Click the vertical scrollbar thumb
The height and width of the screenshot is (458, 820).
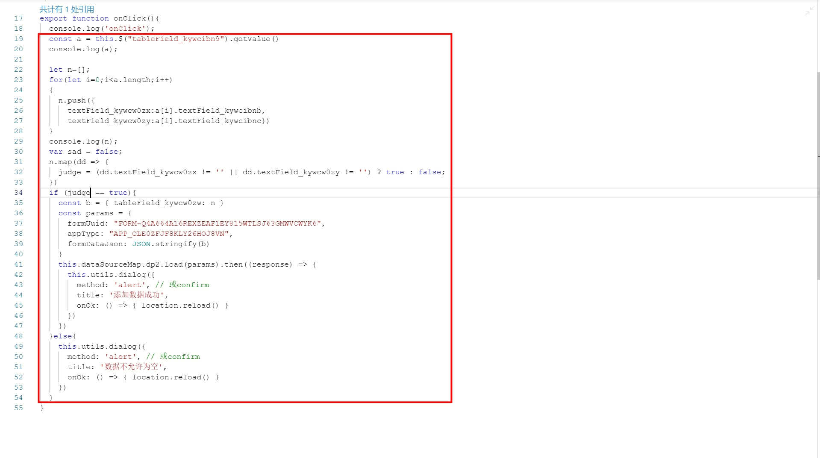pos(818,175)
